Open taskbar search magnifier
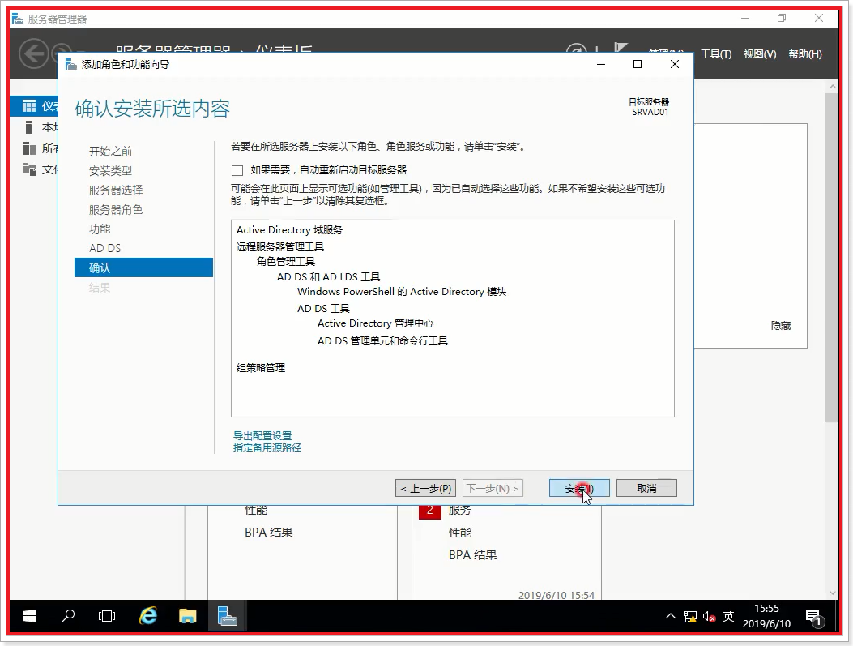 [68, 616]
